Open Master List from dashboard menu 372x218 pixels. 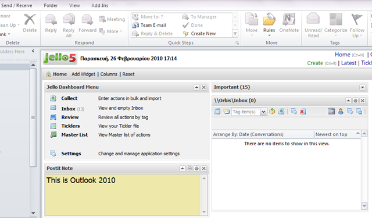[74, 135]
